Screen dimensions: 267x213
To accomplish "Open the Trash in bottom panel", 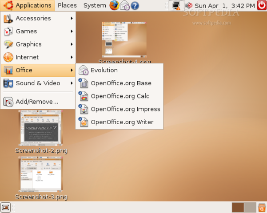I will click(x=262, y=208).
